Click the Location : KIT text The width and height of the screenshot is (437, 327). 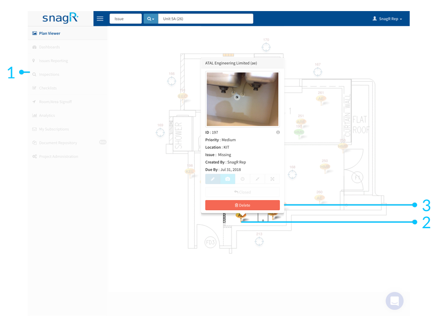(217, 147)
